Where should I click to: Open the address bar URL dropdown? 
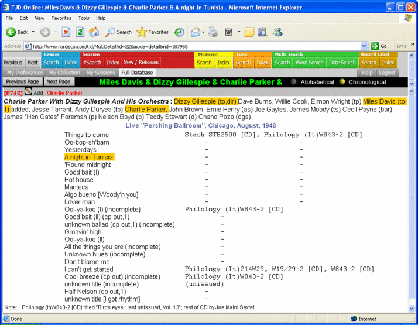click(364, 46)
